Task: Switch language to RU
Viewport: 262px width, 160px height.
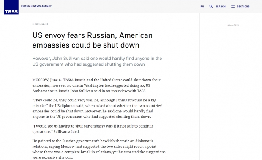Action: pos(202,6)
